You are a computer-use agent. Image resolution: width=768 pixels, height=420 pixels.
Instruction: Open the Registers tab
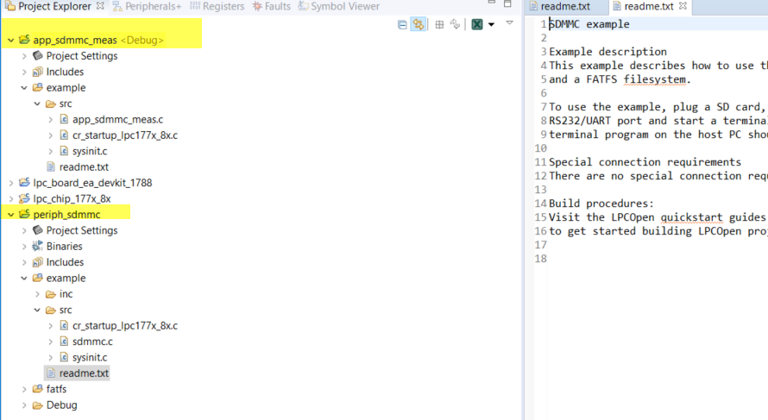pos(217,6)
